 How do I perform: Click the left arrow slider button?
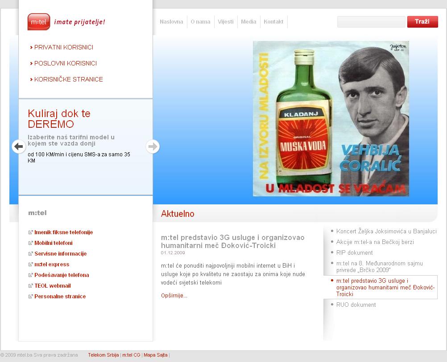pyautogui.click(x=19, y=146)
